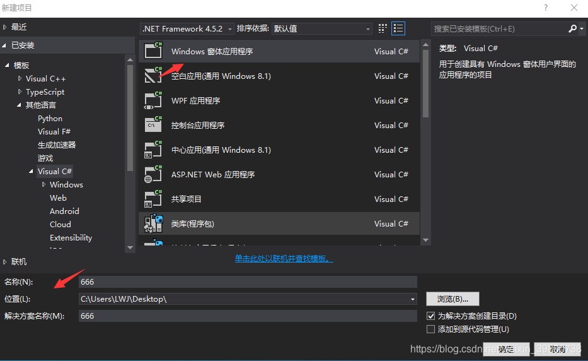
Task: Click the search magnifier icon
Action: 572,28
